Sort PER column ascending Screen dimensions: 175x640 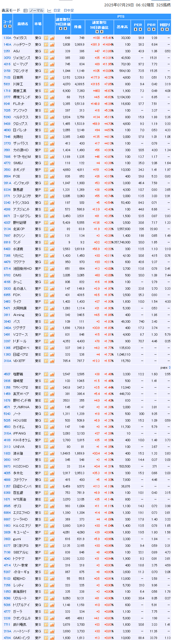[x=136, y=29]
